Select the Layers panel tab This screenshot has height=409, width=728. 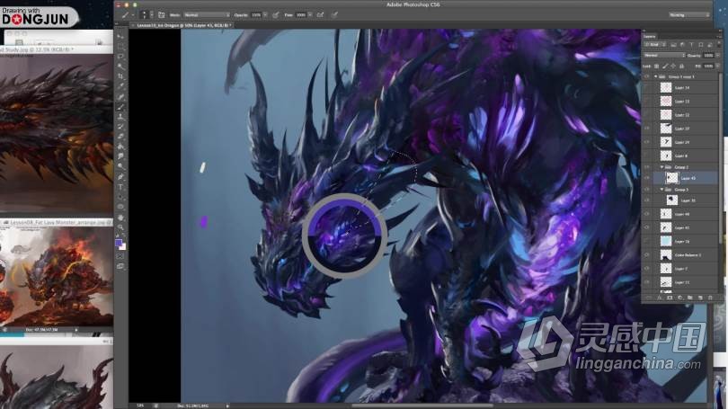click(x=650, y=36)
